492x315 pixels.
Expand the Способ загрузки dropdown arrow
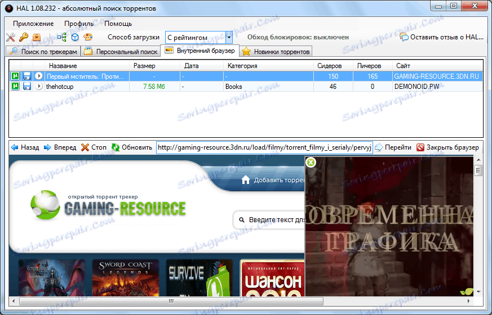[x=229, y=38]
